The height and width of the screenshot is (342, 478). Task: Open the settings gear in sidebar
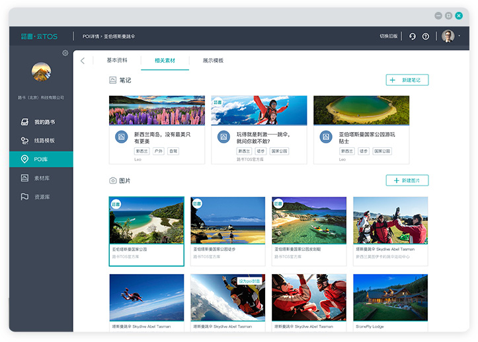(x=65, y=53)
